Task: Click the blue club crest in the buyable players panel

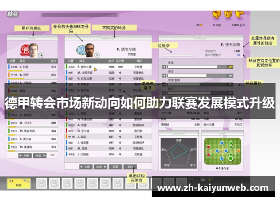Action: pyautogui.click(x=81, y=50)
